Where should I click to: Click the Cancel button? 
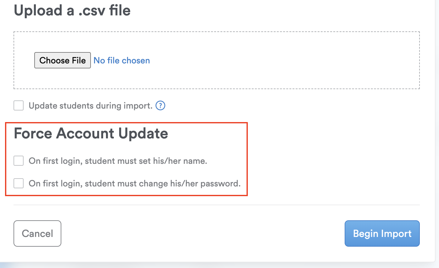point(37,233)
